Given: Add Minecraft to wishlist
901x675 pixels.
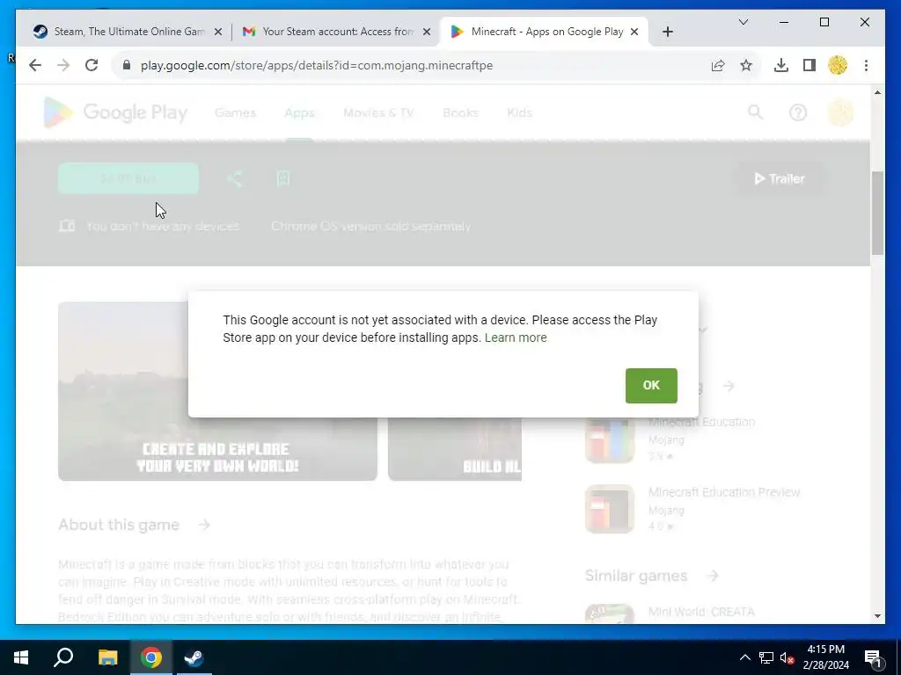Looking at the screenshot, I should [x=282, y=178].
